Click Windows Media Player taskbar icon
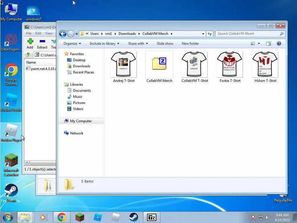Screen dimensions: 297x223 click(44, 217)
